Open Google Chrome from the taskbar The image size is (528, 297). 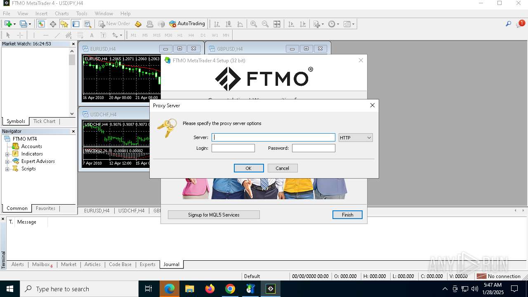230,289
